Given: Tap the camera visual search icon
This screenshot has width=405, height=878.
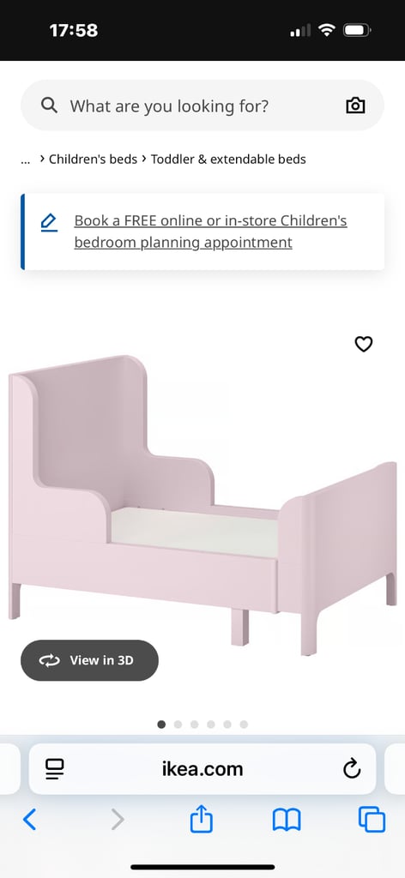Looking at the screenshot, I should coord(355,105).
